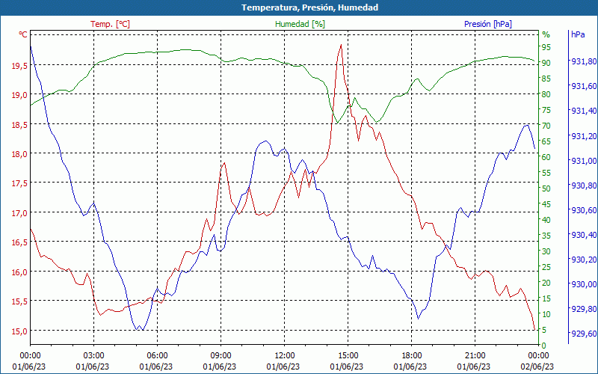Click the 80 humidity axis value

coord(546,94)
